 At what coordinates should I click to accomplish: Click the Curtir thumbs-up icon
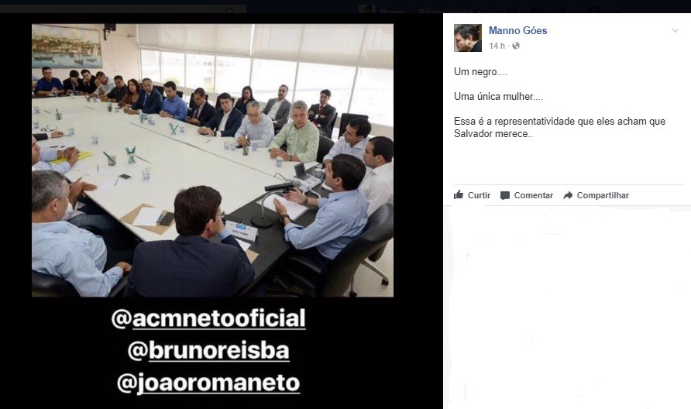459,194
